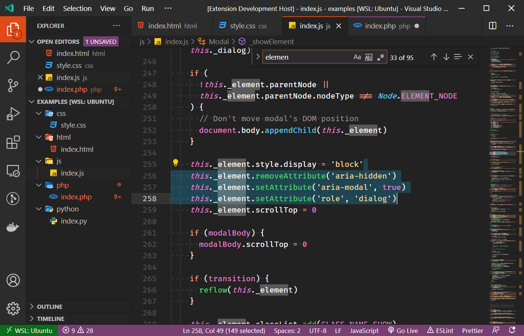
Task: Open the Search panel in the activity bar
Action: tap(13, 57)
